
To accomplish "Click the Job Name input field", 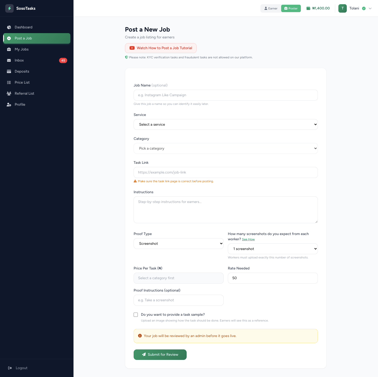I will [x=226, y=95].
